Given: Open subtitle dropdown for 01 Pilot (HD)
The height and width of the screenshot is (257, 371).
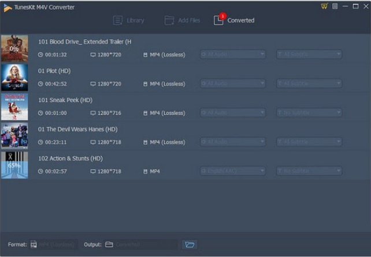Looking at the screenshot, I should 309,84.
